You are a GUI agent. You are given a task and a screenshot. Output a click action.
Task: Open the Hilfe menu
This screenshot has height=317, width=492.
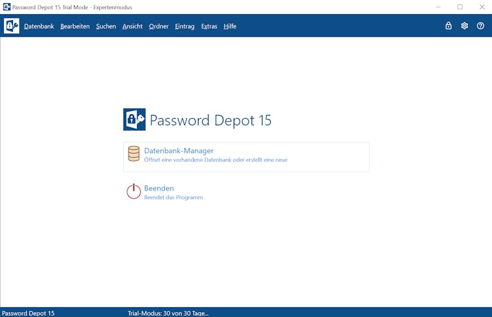pyautogui.click(x=230, y=26)
